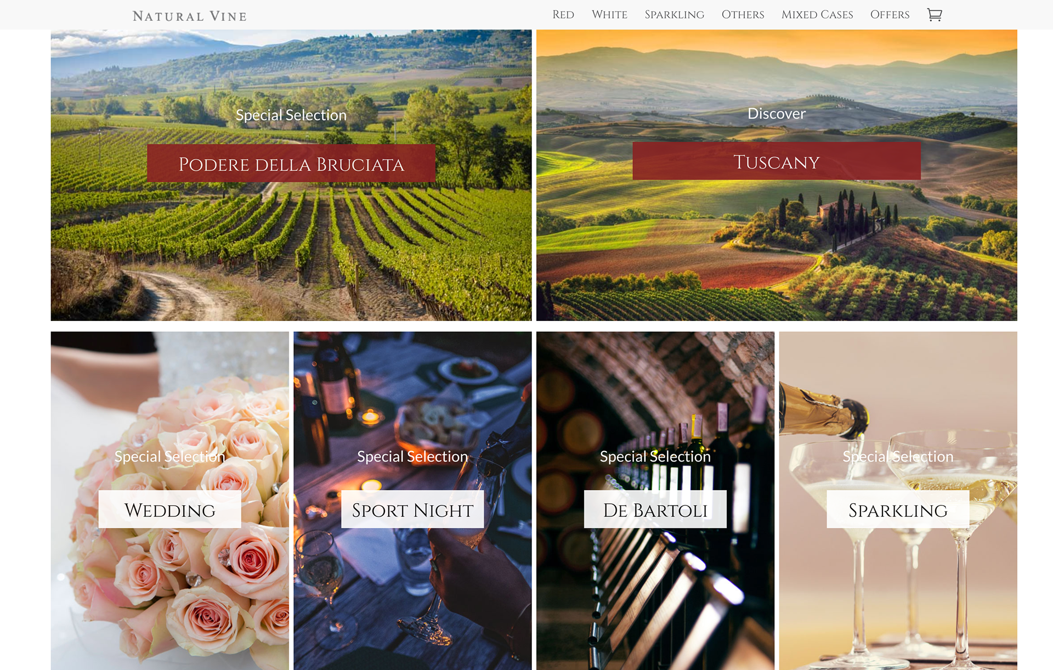1053x670 pixels.
Task: Go to the Natural Vine home logo
Action: click(190, 16)
